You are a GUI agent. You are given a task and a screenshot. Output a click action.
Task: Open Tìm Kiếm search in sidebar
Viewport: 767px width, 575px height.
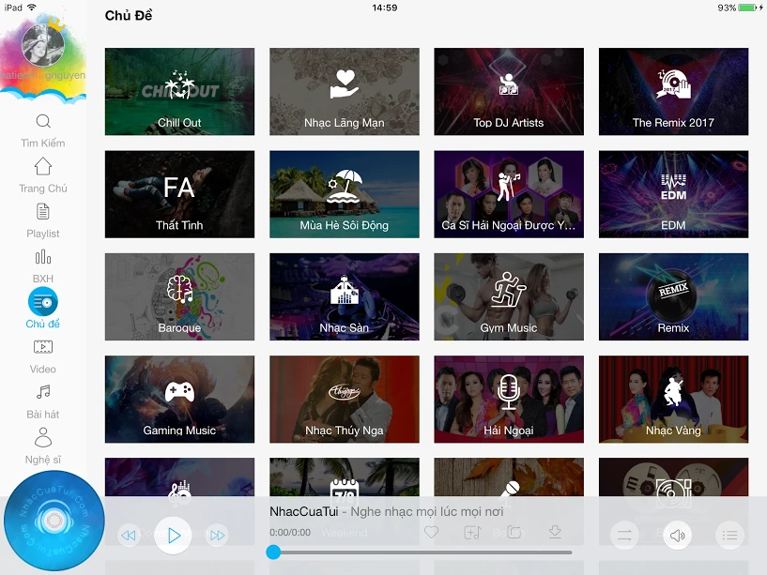pyautogui.click(x=43, y=129)
